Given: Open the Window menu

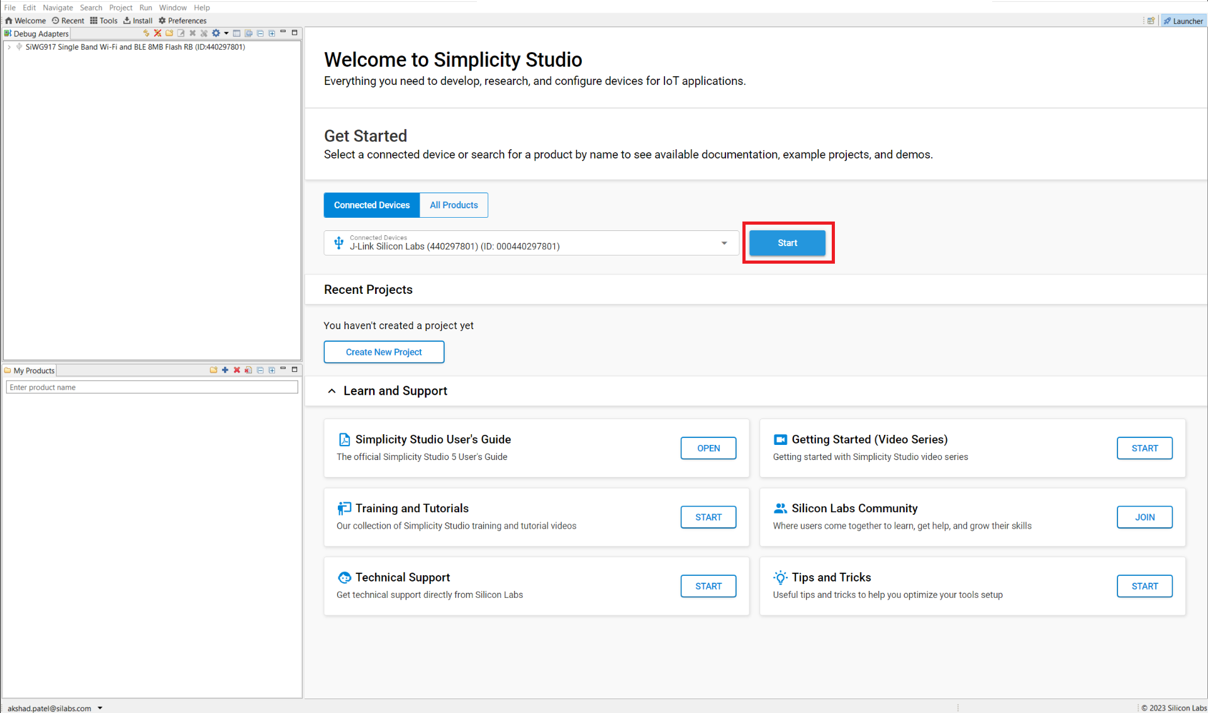Looking at the screenshot, I should click(173, 8).
